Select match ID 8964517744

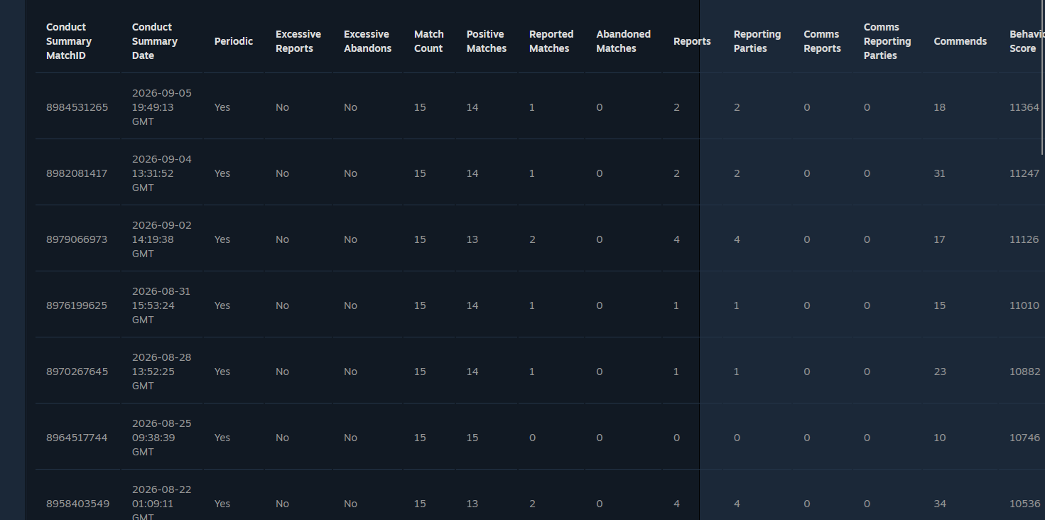(77, 438)
